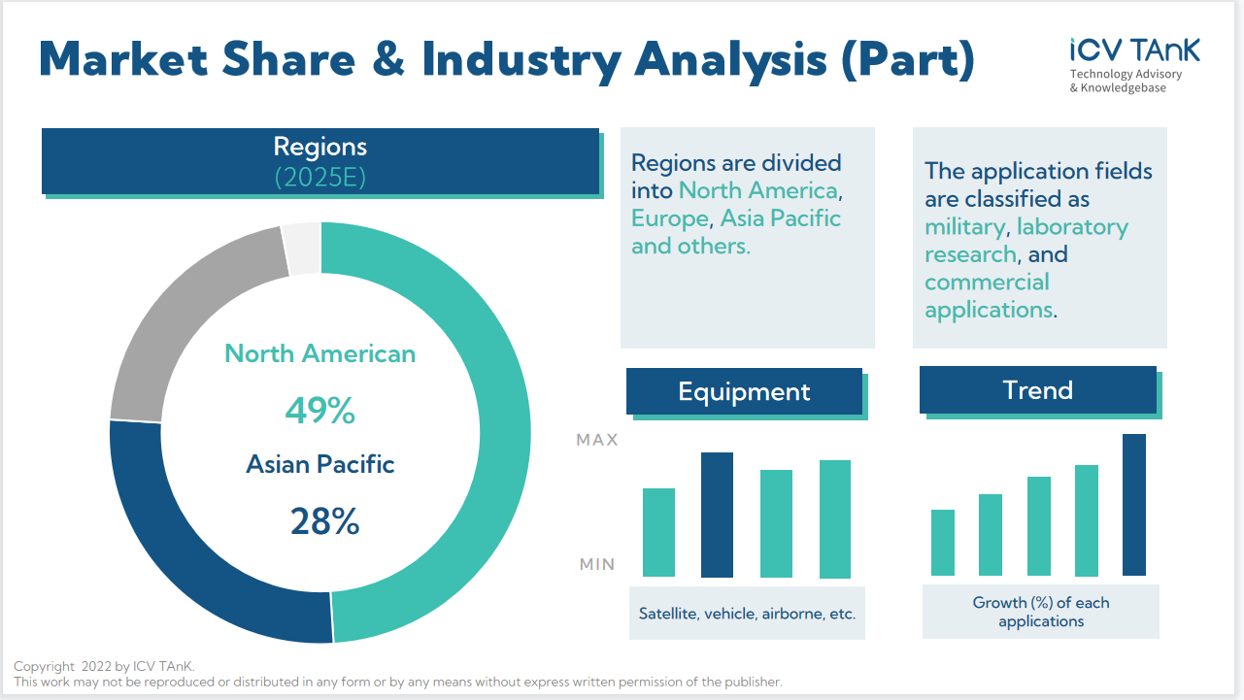The image size is (1244, 700).
Task: Click the 'Satellite, vehicle, airborne, etc.' caption
Action: click(747, 614)
